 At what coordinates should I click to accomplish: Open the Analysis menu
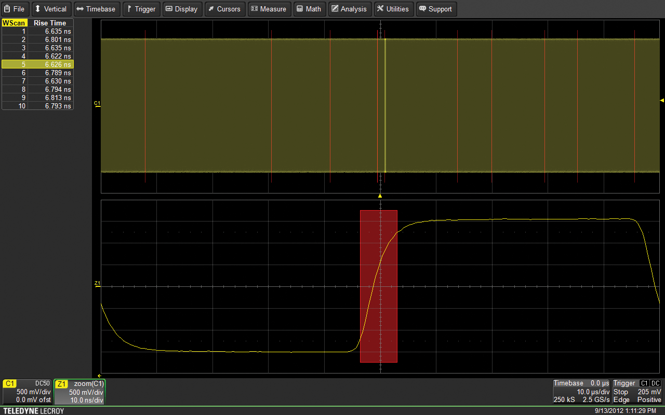[349, 9]
